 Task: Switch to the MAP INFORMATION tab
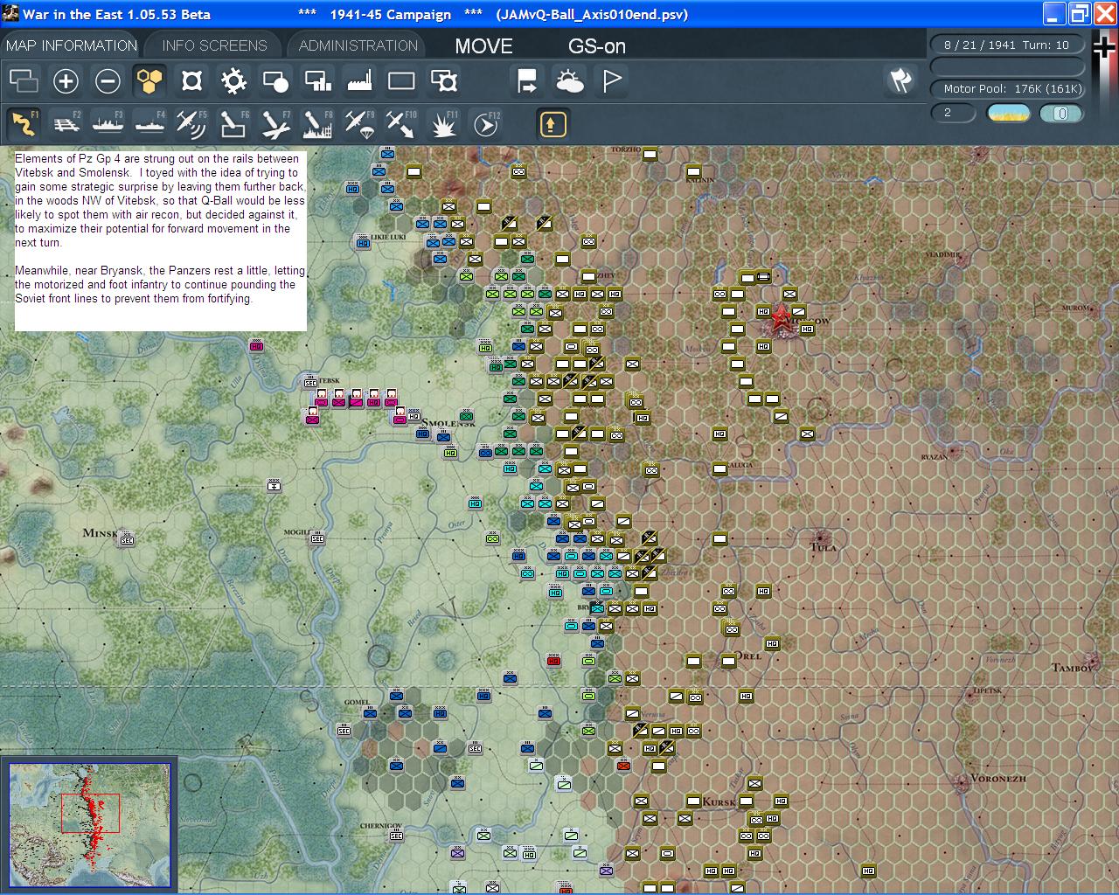tap(72, 45)
